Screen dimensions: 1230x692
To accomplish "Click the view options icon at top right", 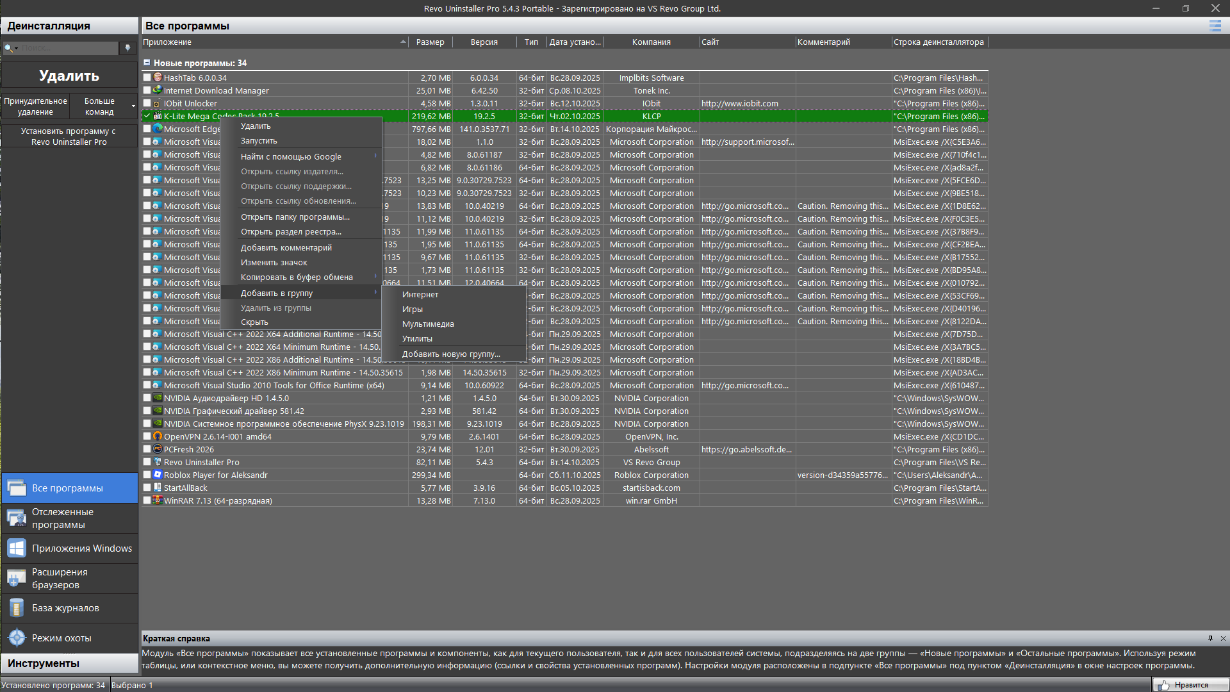I will coord(1215,26).
